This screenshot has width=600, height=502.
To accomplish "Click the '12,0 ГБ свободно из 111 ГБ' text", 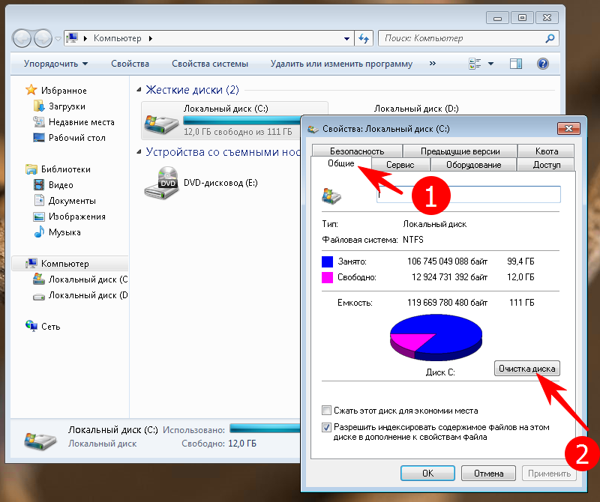I will pyautogui.click(x=238, y=132).
